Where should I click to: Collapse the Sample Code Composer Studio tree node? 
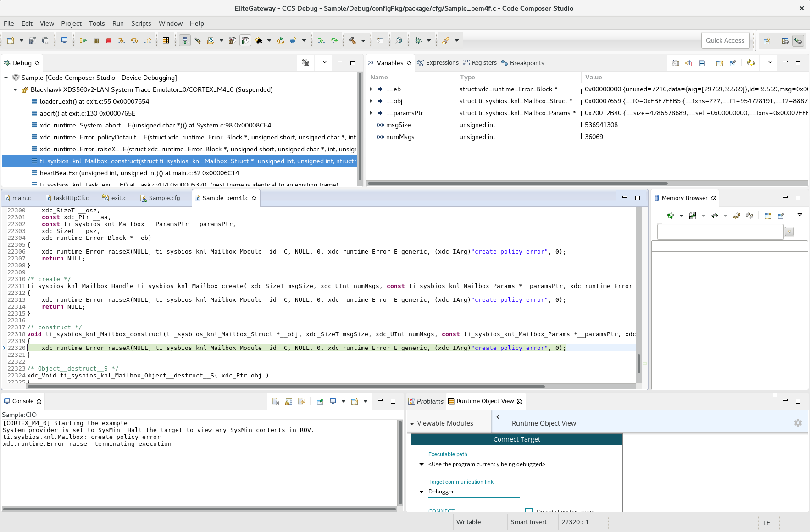click(x=6, y=78)
